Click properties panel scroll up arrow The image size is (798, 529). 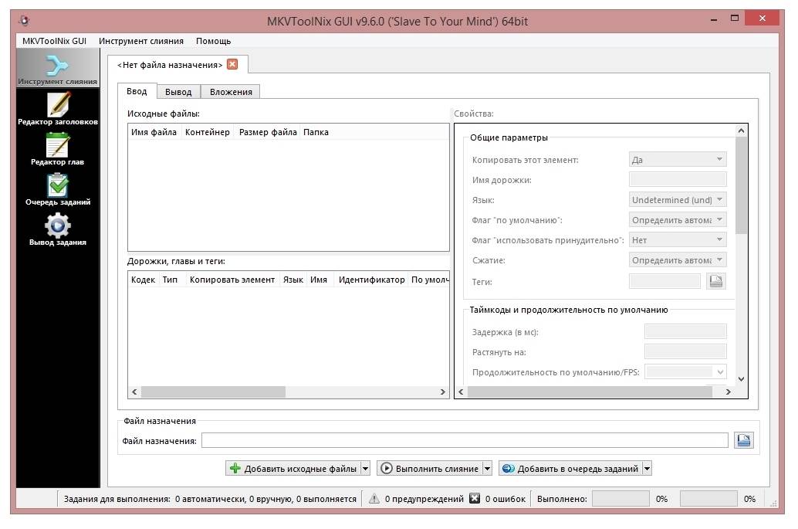tap(742, 131)
